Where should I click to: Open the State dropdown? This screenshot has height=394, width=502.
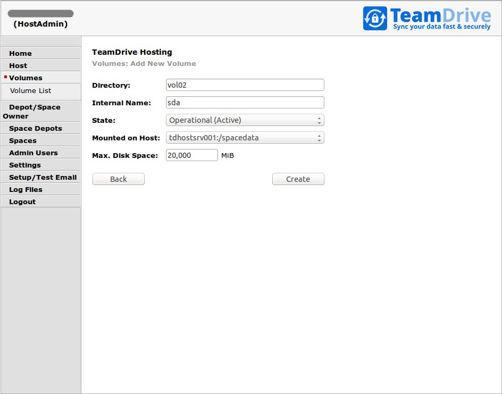[245, 120]
